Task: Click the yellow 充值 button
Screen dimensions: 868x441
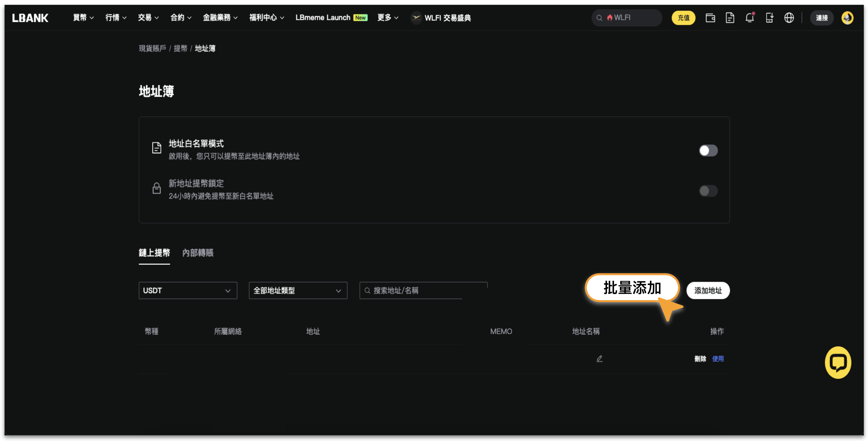Action: pos(683,18)
